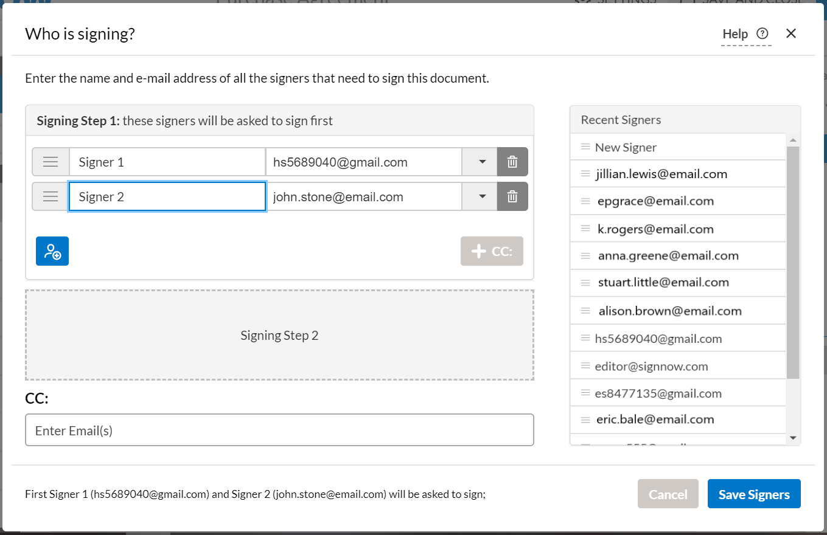Viewport: 827px width, 535px height.
Task: Focus the CC Enter Email(s) field
Action: pos(279,430)
